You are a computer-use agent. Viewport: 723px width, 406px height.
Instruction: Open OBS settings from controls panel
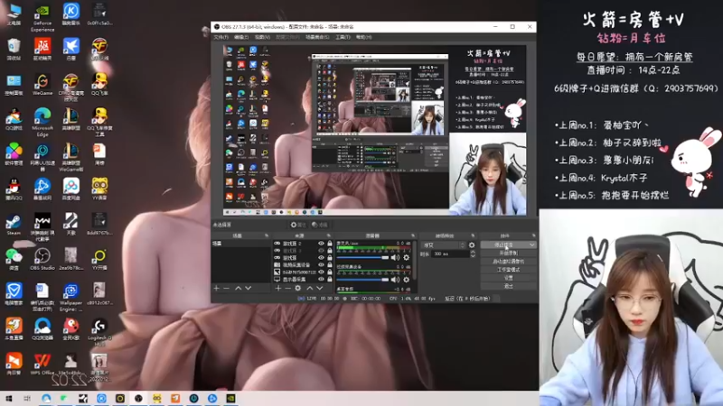(x=509, y=278)
